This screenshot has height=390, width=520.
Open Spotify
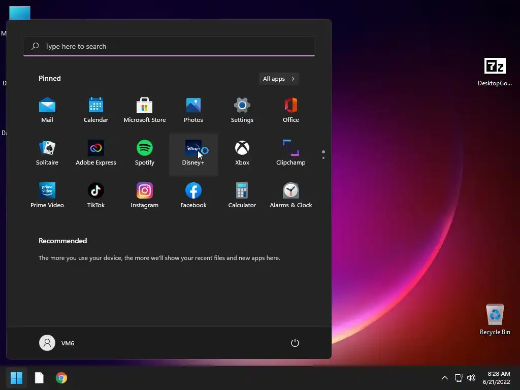tap(145, 153)
